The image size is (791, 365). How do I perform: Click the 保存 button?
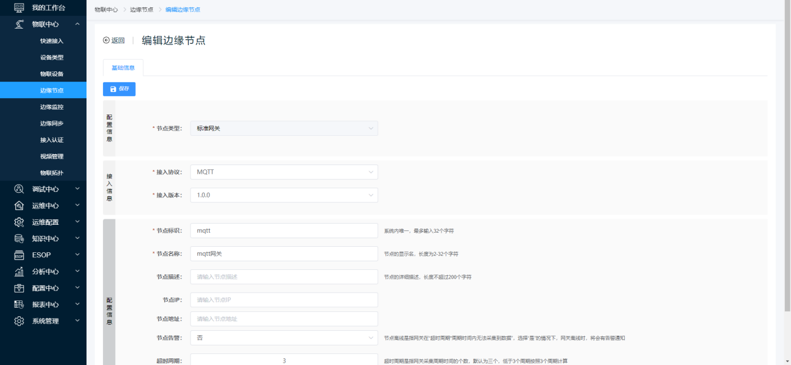119,89
